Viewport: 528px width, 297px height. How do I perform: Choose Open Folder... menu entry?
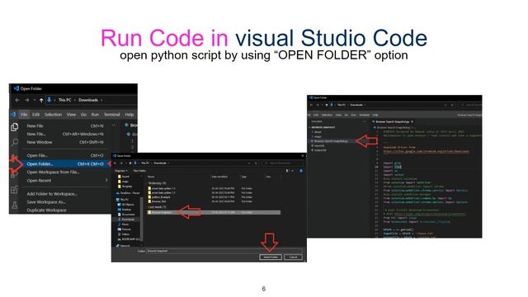pos(65,164)
